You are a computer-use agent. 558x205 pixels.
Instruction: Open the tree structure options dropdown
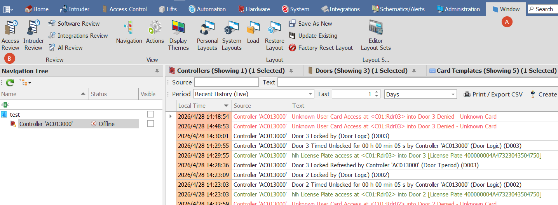click(x=25, y=82)
